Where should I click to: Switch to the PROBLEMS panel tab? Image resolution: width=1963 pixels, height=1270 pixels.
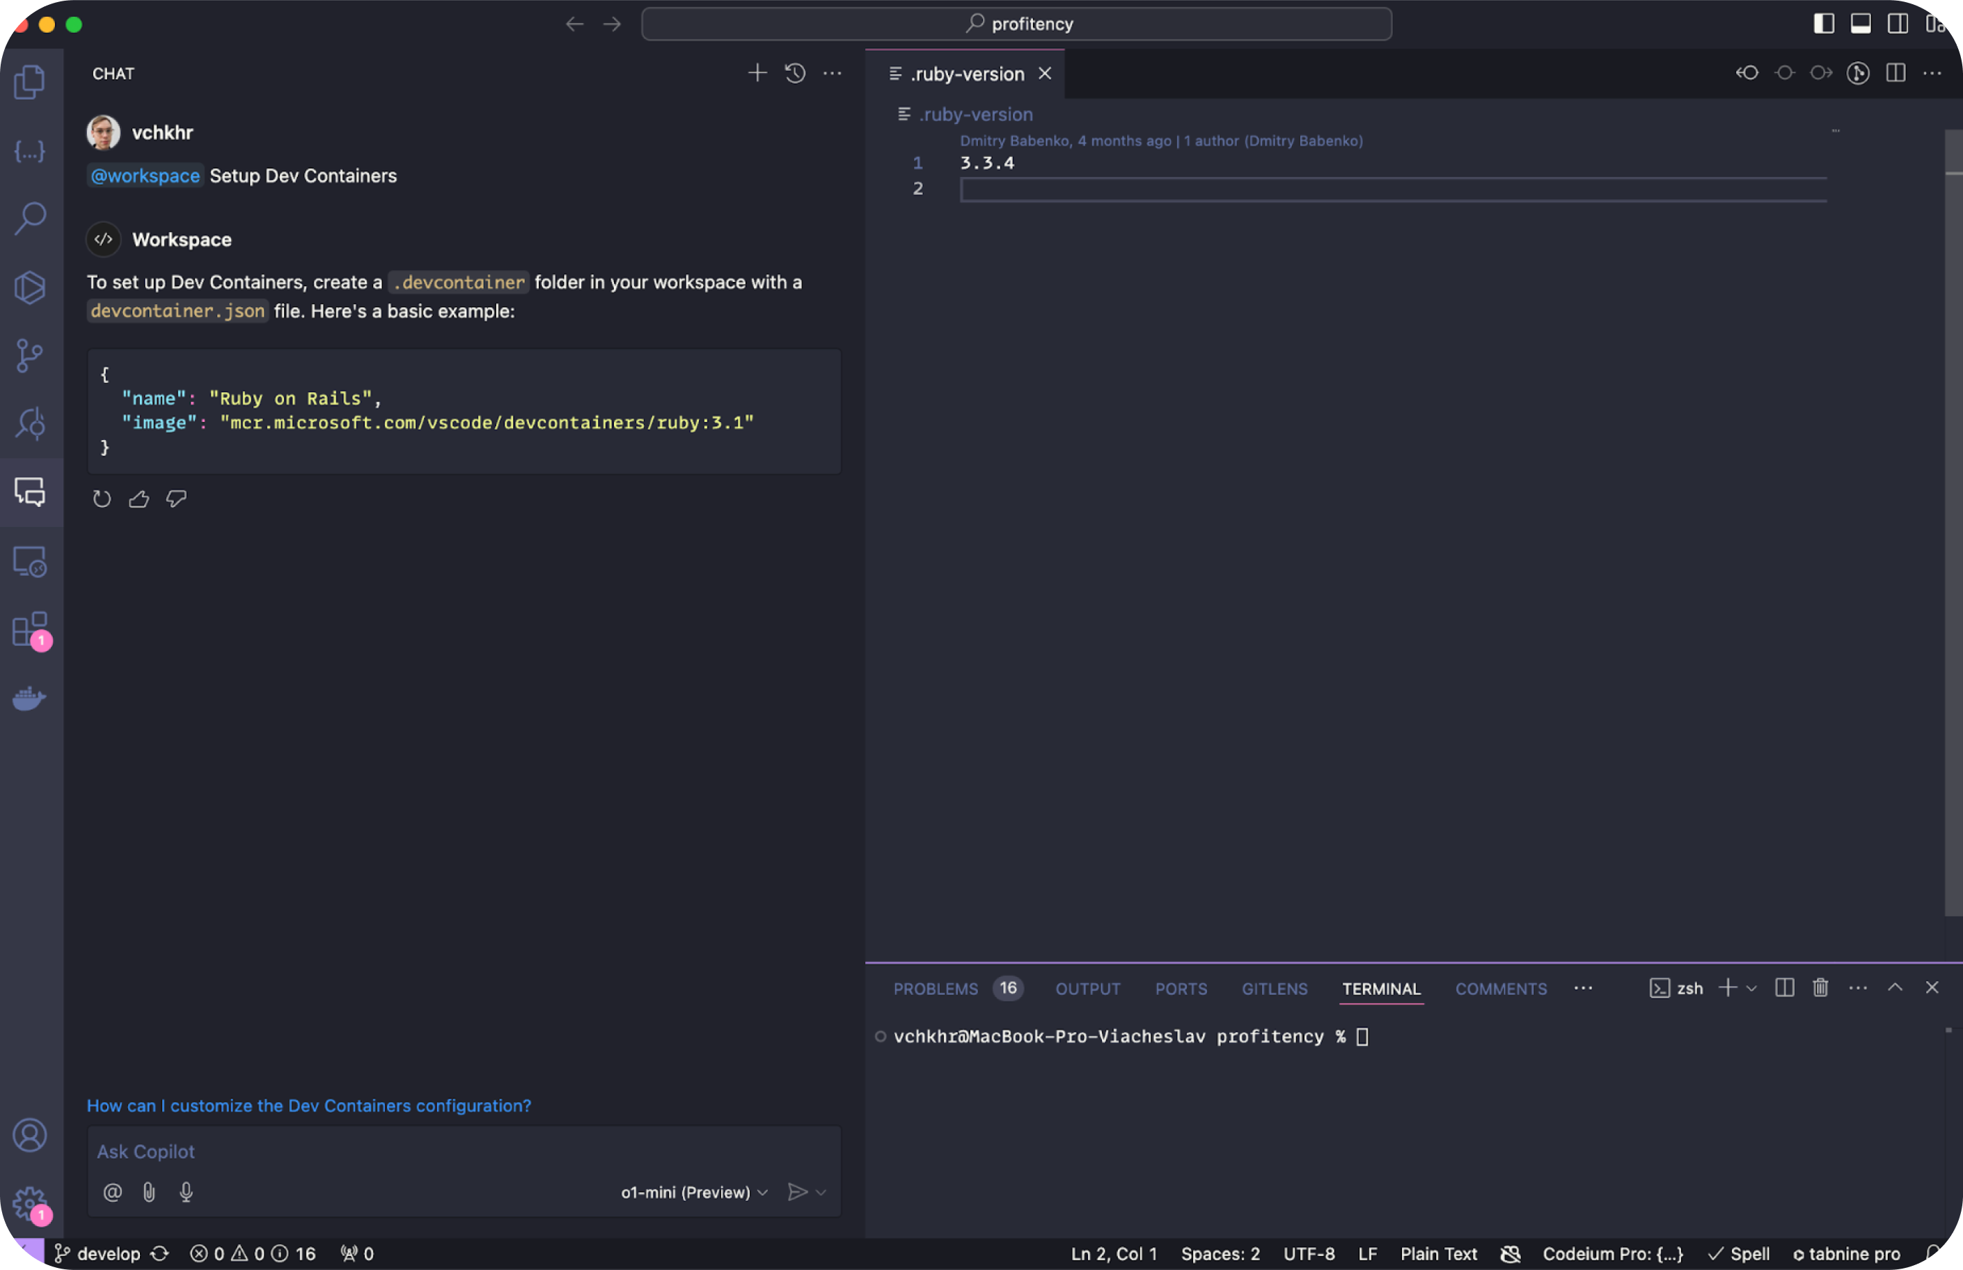936,989
